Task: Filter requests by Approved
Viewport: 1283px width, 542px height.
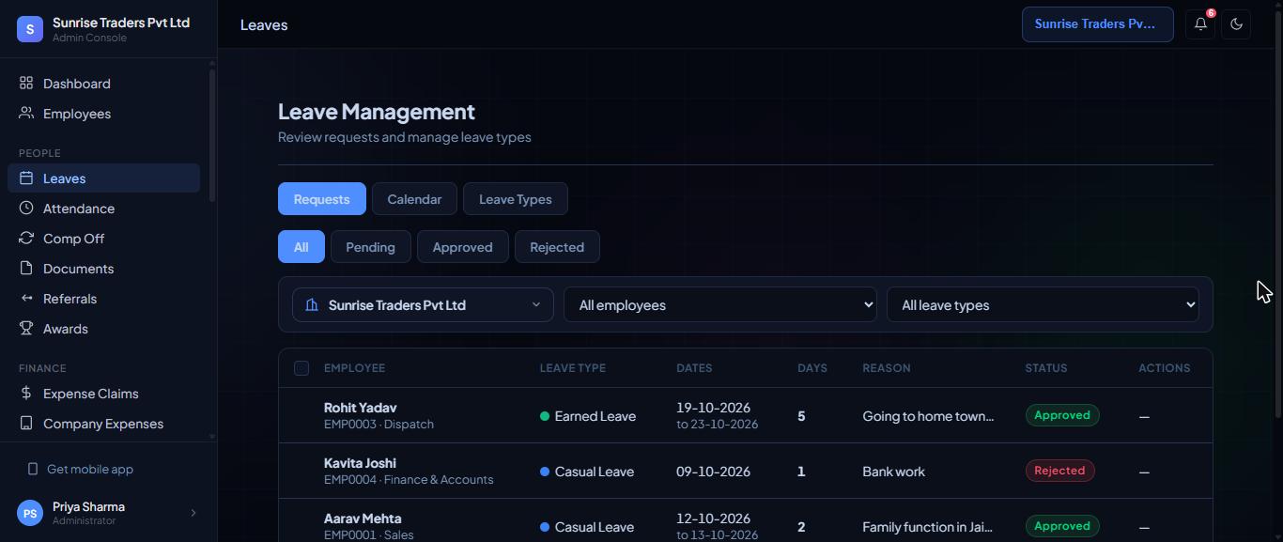Action: tap(462, 247)
